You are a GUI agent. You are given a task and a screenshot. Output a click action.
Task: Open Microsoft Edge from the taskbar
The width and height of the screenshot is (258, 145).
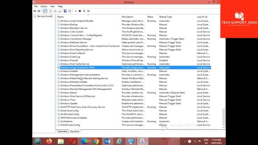click(x=84, y=141)
